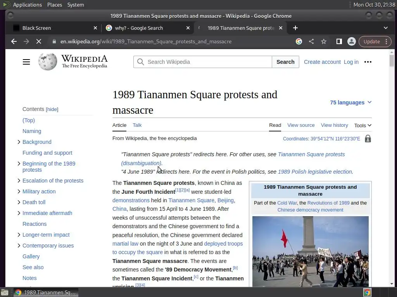The image size is (397, 297).
Task: Open the View history tab
Action: pyautogui.click(x=334, y=125)
